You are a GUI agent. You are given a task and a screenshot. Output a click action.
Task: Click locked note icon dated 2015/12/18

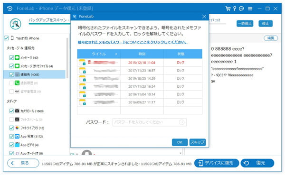tap(82, 62)
